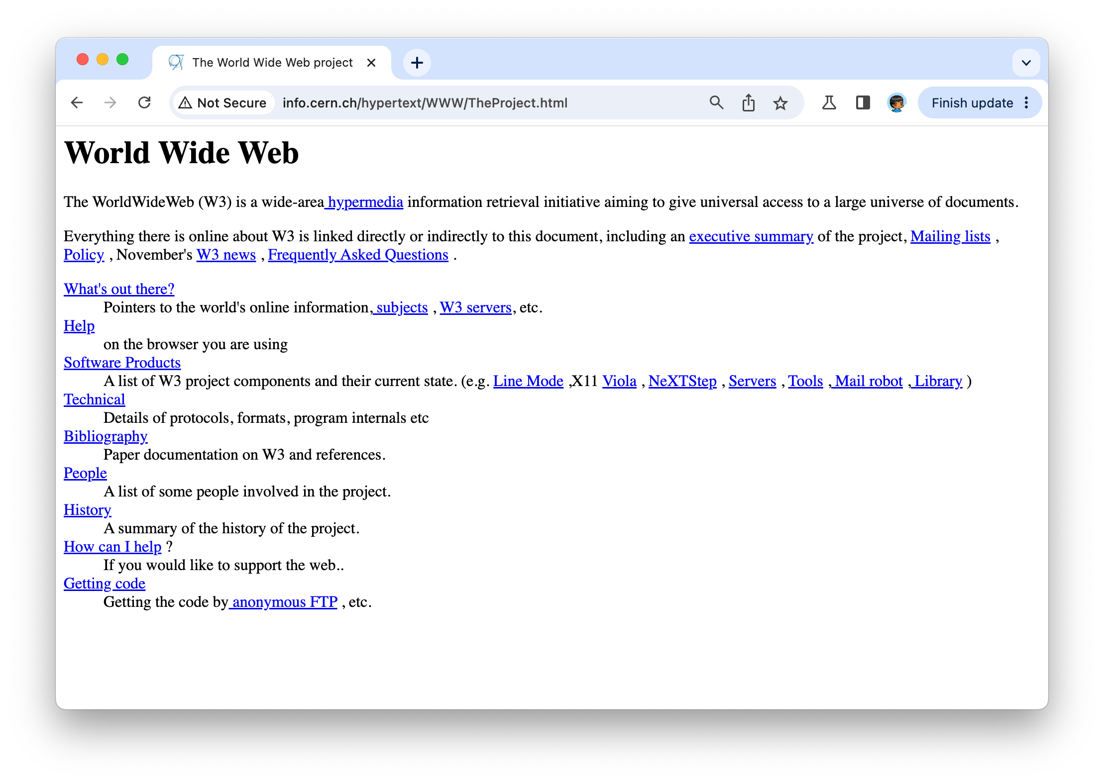Viewport: 1104px width, 783px height.
Task: Open the anonymous FTP link
Action: (x=285, y=602)
